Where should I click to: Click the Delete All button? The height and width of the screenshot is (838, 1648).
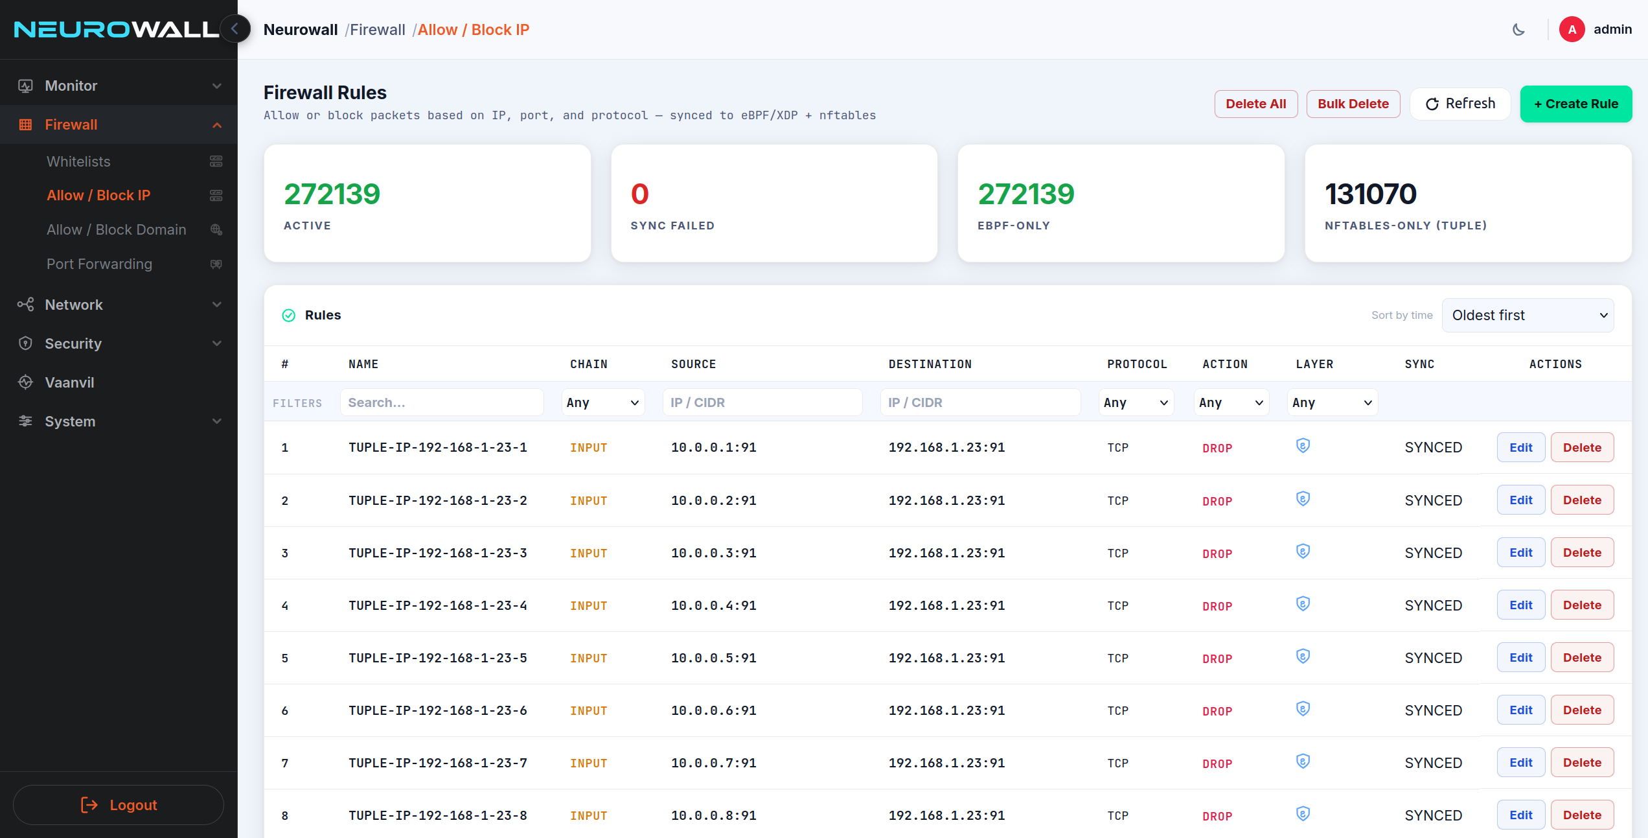coord(1255,104)
